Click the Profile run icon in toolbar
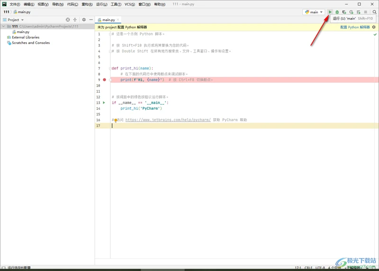Screen dimensions: 379x271 (x=351, y=12)
